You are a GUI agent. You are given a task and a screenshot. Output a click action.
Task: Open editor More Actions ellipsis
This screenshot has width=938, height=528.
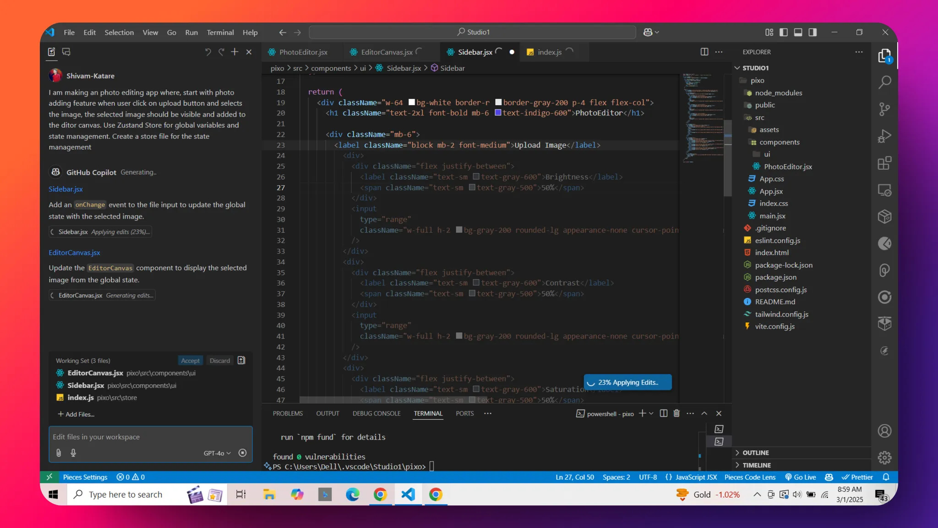(719, 52)
